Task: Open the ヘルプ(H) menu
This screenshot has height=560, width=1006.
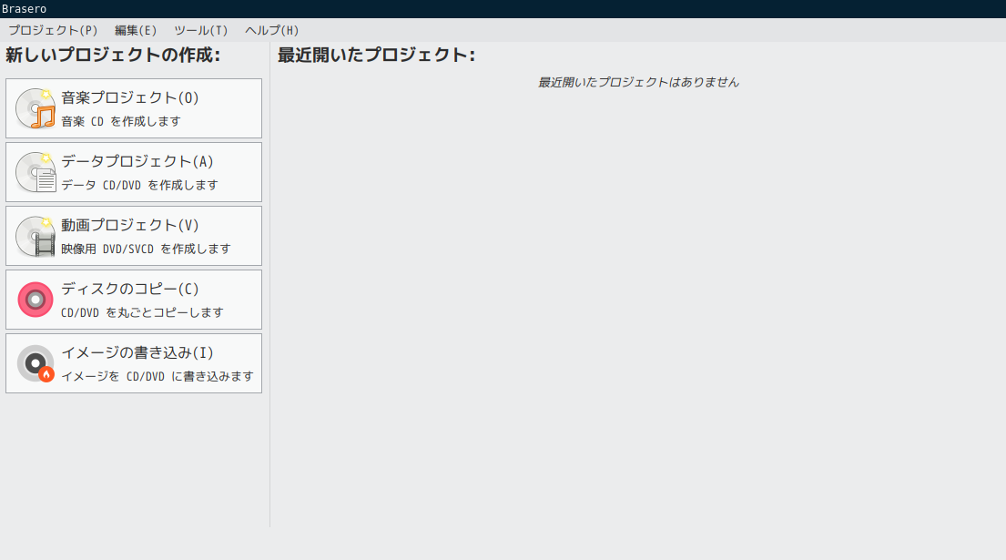Action: tap(272, 30)
